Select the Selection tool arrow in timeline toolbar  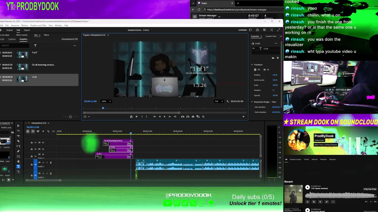click(18, 126)
